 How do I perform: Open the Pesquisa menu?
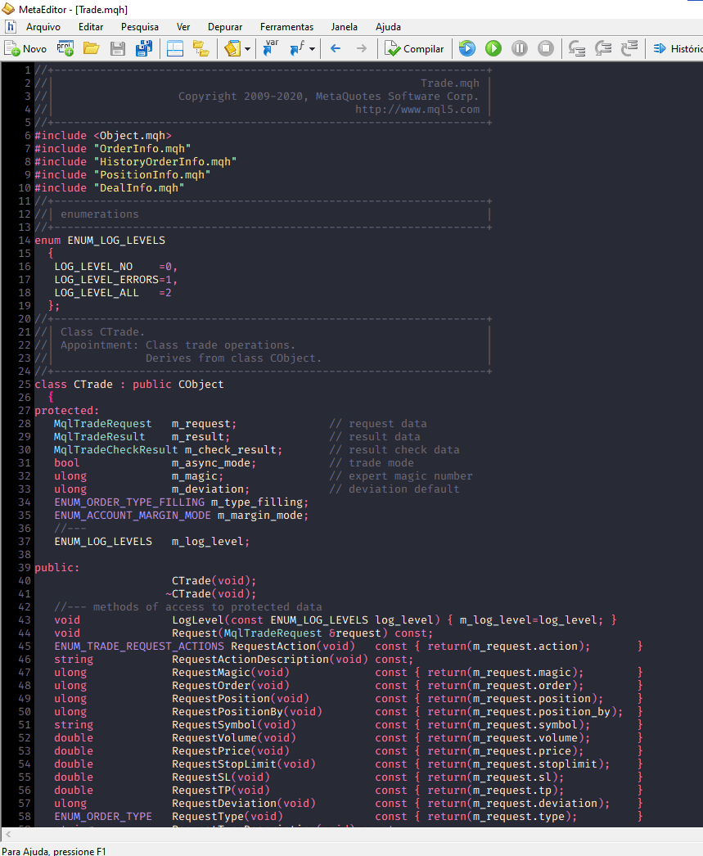click(140, 27)
